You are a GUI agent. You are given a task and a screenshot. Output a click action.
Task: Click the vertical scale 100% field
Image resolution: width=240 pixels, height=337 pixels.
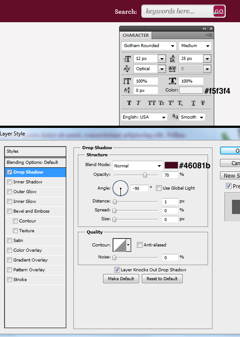[146, 81]
